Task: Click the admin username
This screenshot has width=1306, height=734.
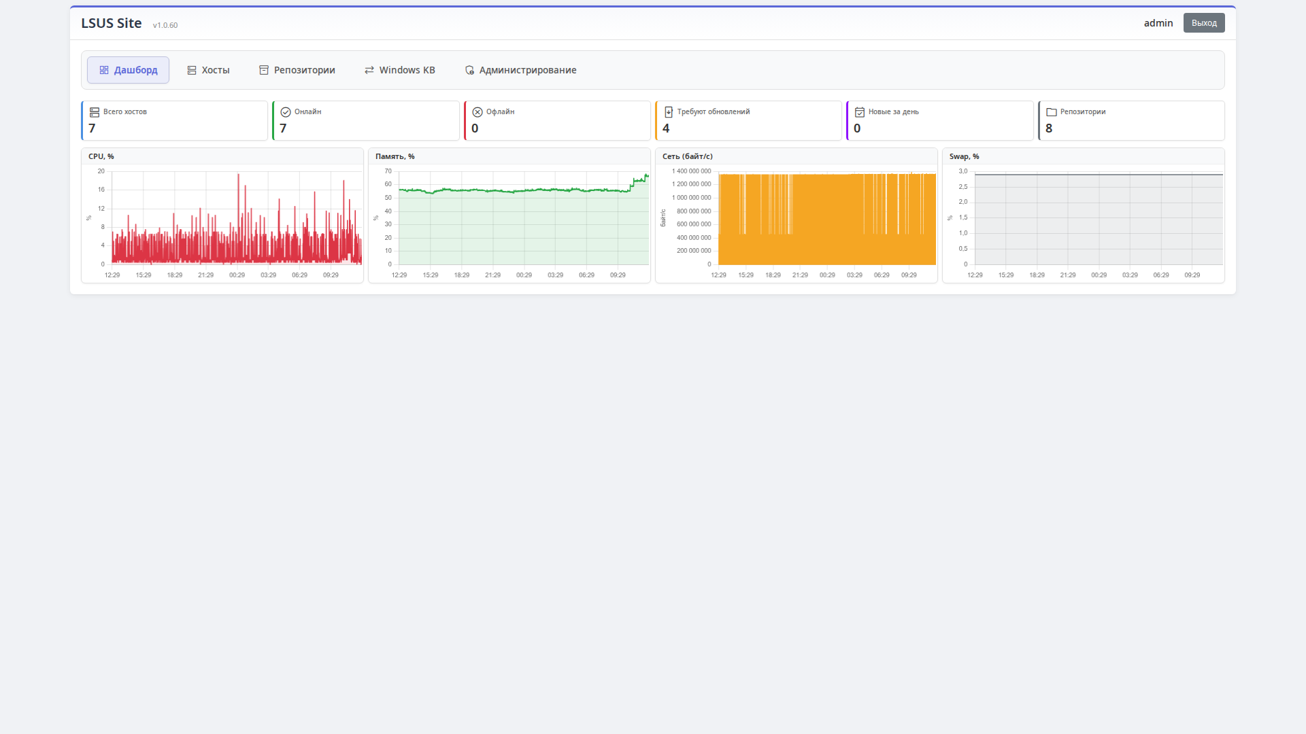Action: click(1158, 23)
